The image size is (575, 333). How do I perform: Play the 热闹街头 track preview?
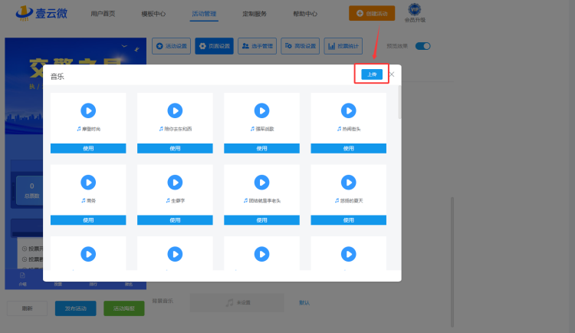(348, 110)
